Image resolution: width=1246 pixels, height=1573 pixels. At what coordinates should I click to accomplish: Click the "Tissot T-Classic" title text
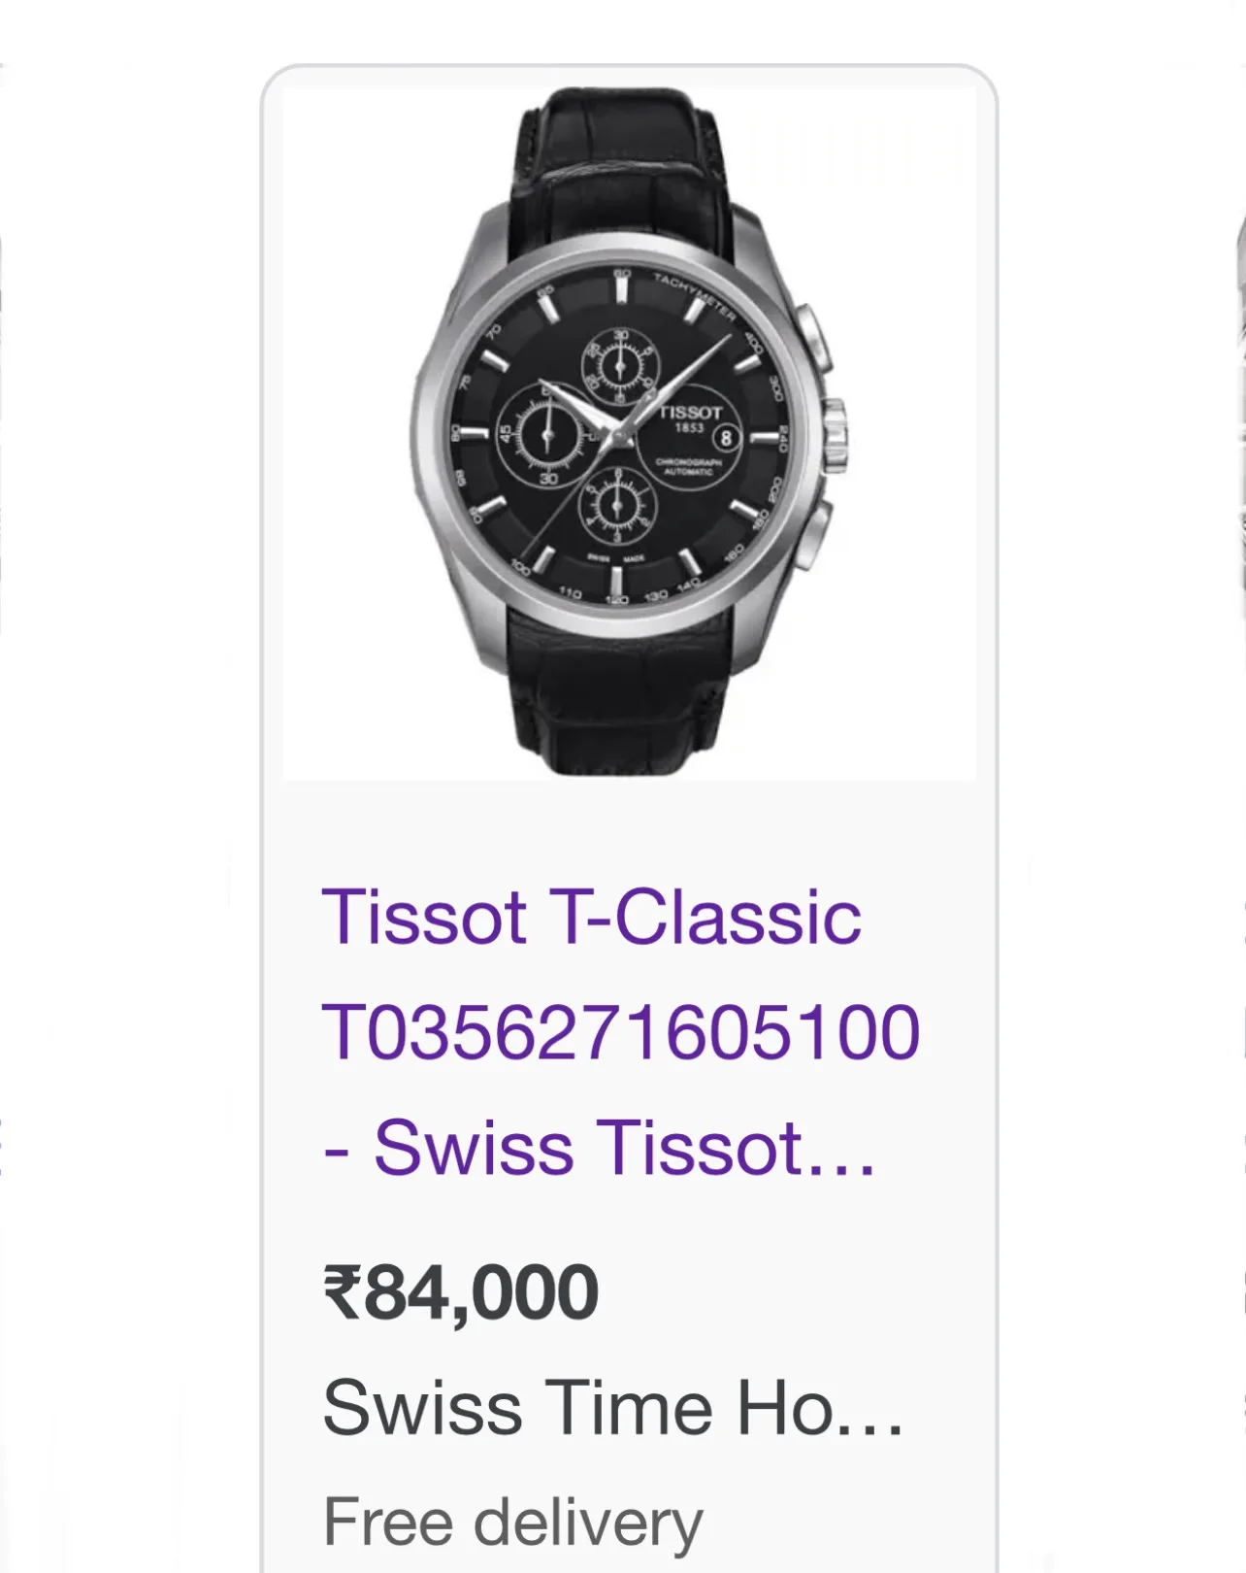click(x=591, y=917)
